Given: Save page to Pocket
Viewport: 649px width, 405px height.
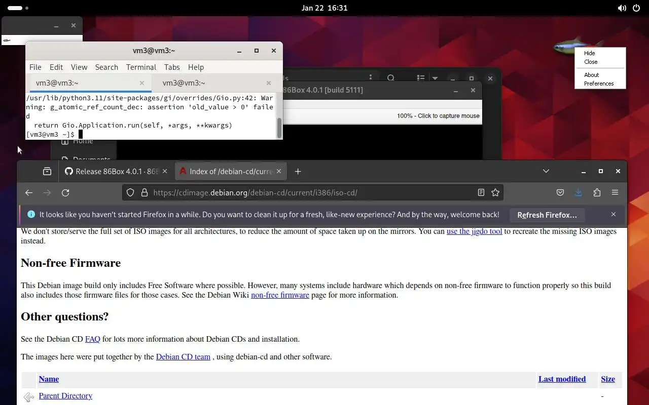Looking at the screenshot, I should (560, 192).
